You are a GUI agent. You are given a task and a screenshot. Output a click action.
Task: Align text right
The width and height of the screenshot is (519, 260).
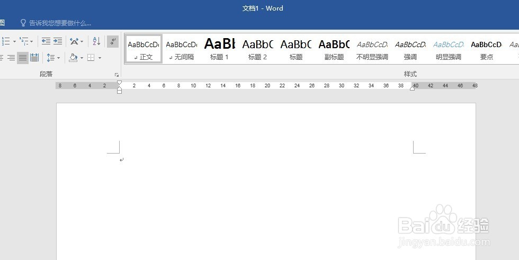[x=11, y=58]
